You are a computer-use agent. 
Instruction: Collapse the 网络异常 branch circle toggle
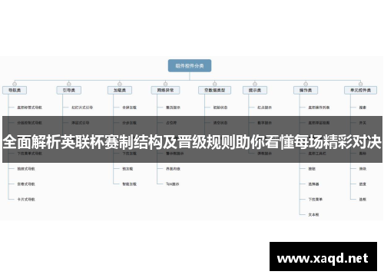[165, 84]
